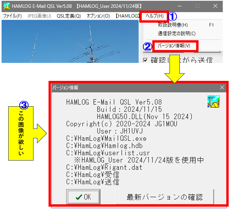The height and width of the screenshot is (209, 231).
Task: Toggle the 確認しながら送信 checkbox
Action: 145,60
